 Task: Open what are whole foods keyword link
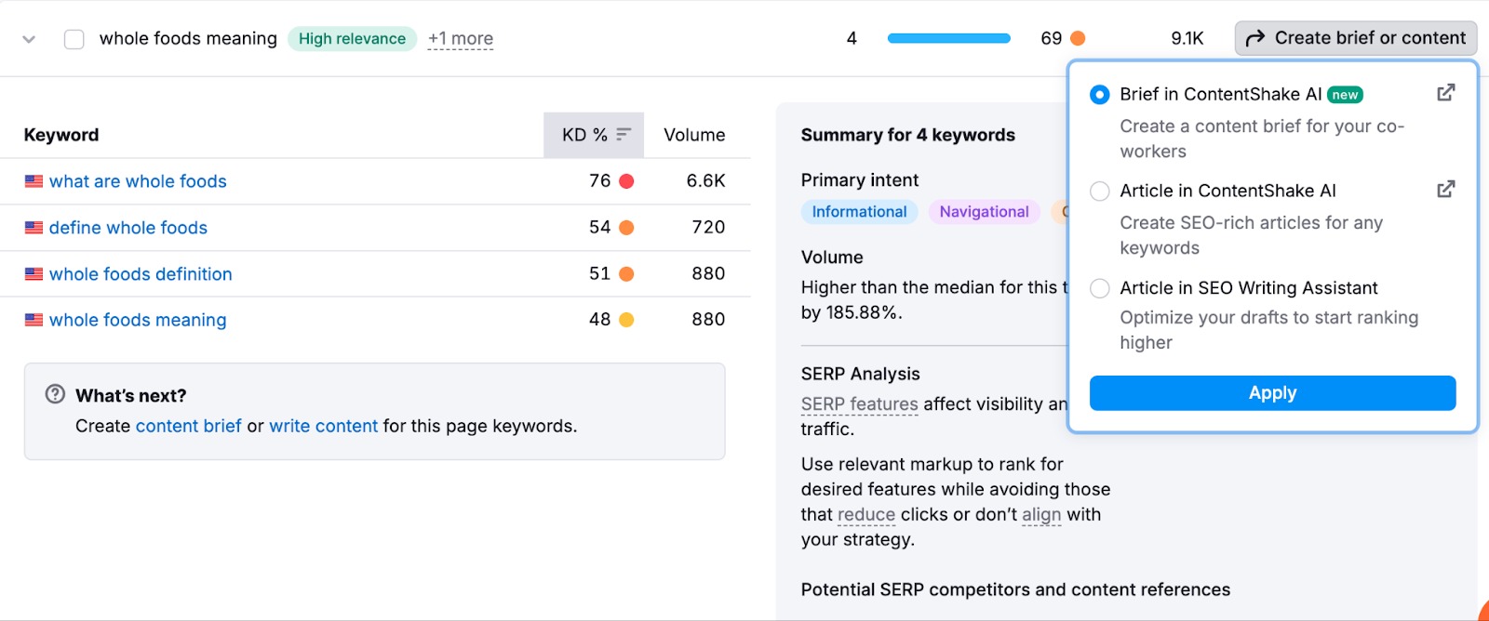(138, 181)
